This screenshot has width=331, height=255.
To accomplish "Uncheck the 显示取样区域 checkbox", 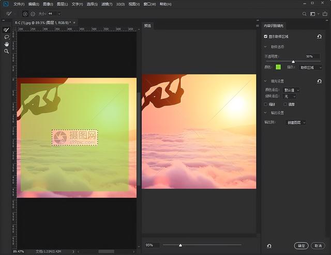I will pos(266,37).
